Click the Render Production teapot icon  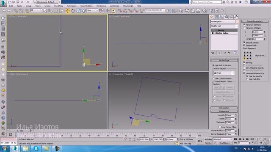coord(222,11)
